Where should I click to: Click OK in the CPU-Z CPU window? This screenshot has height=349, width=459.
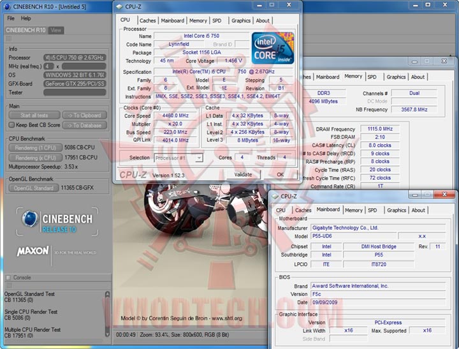pyautogui.click(x=280, y=174)
